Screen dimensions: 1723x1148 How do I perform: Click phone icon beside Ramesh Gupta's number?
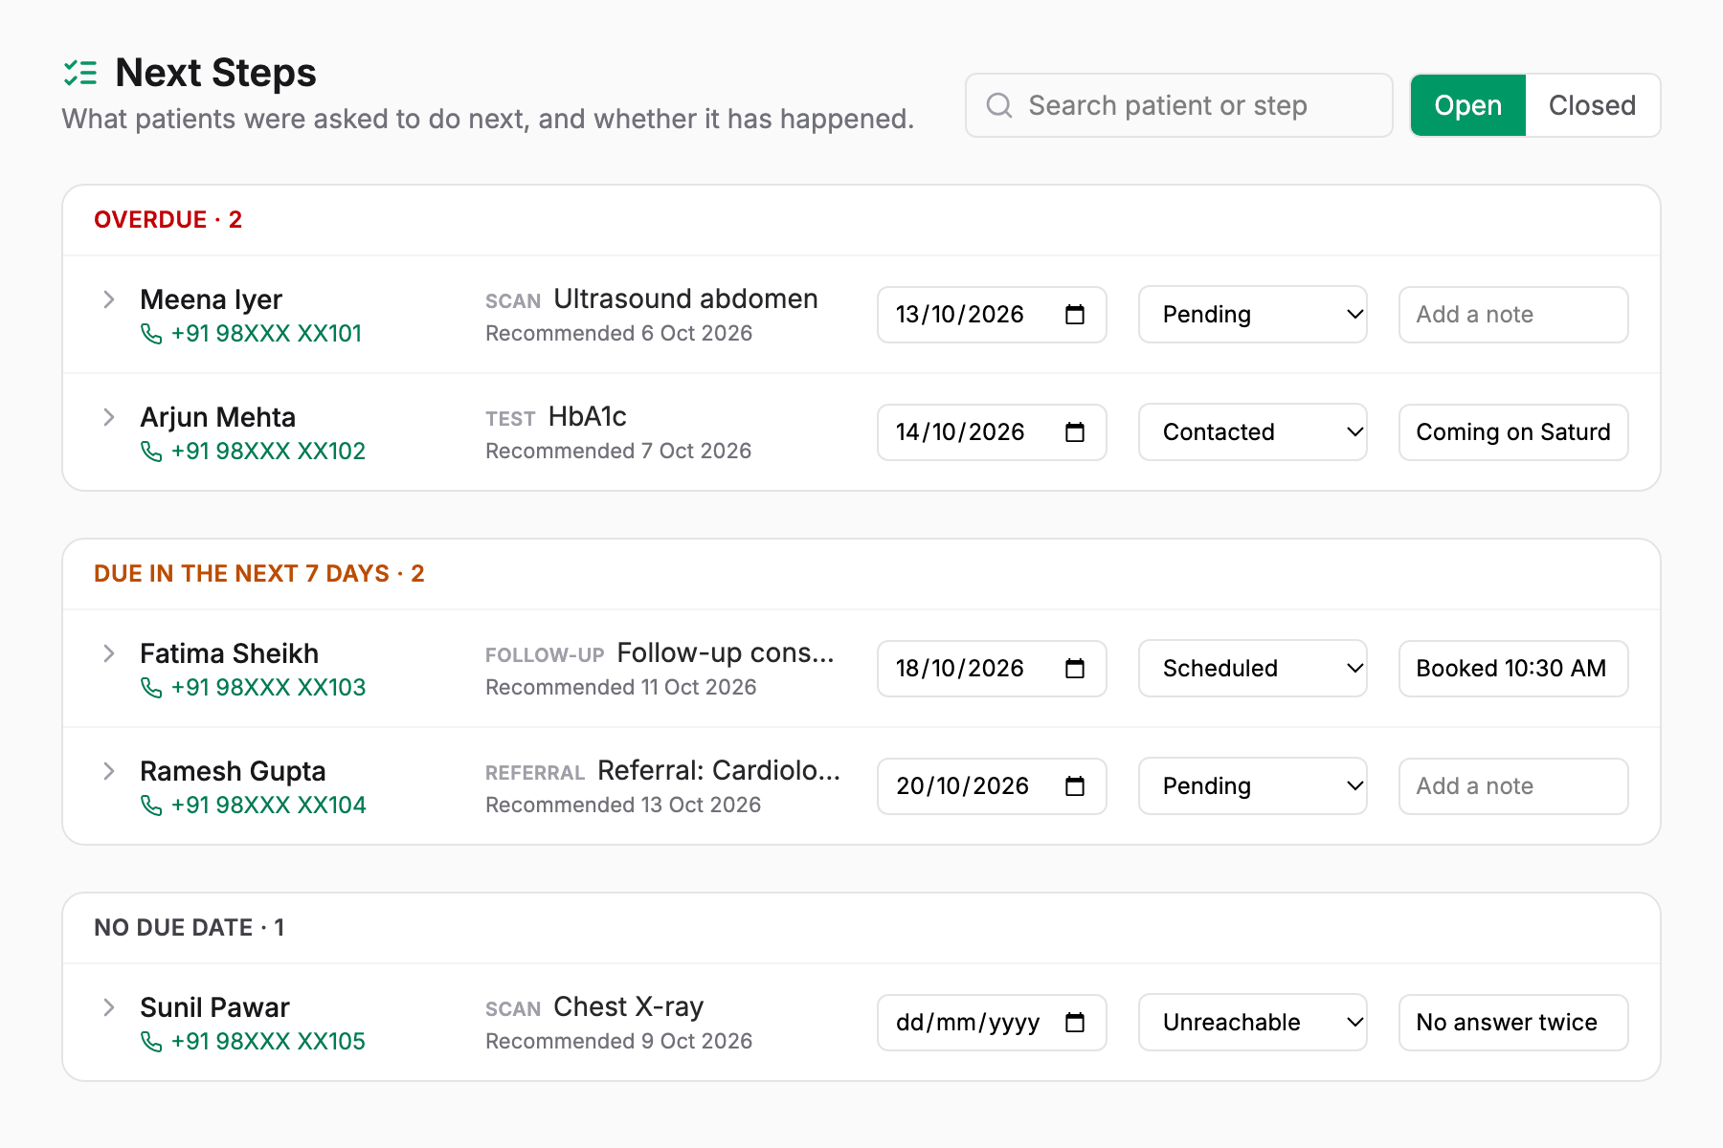pyautogui.click(x=151, y=806)
